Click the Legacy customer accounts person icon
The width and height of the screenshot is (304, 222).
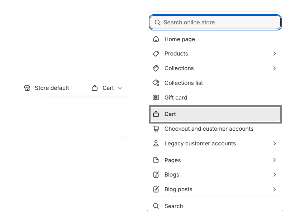[156, 143]
